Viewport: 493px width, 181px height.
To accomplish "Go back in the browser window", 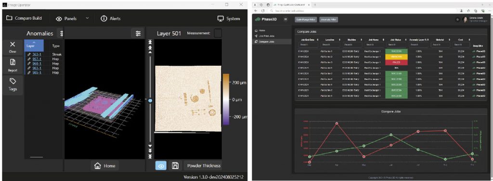I will coord(256,11).
